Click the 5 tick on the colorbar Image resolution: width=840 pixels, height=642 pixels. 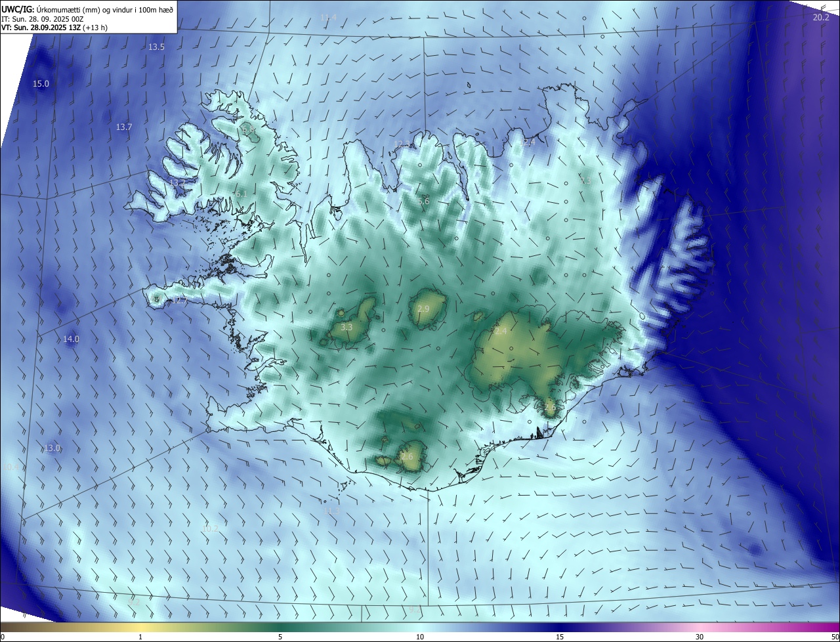(x=280, y=637)
